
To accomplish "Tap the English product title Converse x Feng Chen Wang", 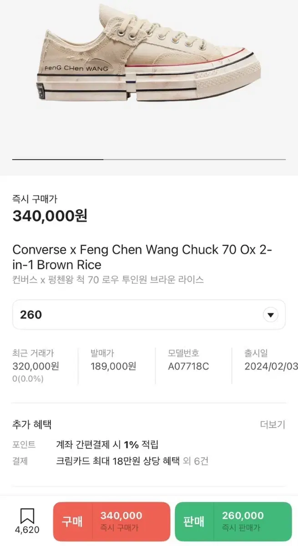I will (x=142, y=257).
